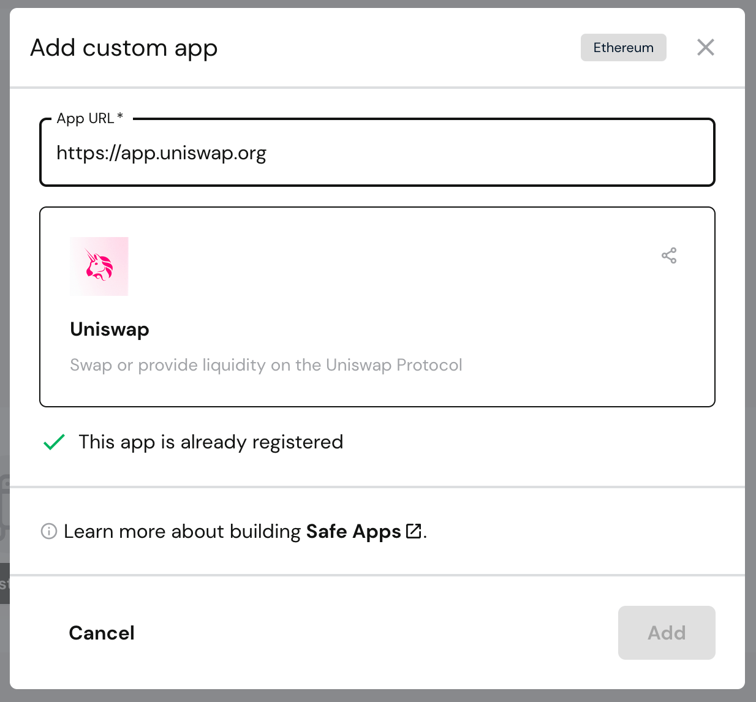Image resolution: width=756 pixels, height=702 pixels.
Task: Click the green registered checkmark
Action: tap(54, 441)
